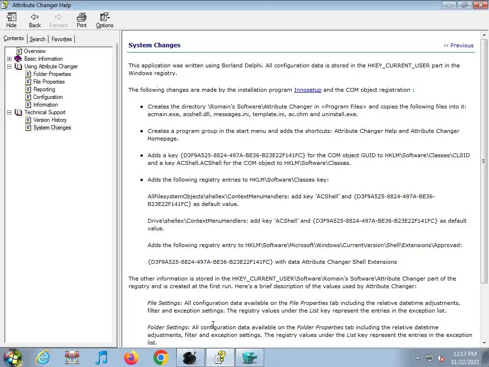Image resolution: width=489 pixels, height=367 pixels.
Task: Click the page icon next to Version History
Action: (x=28, y=120)
